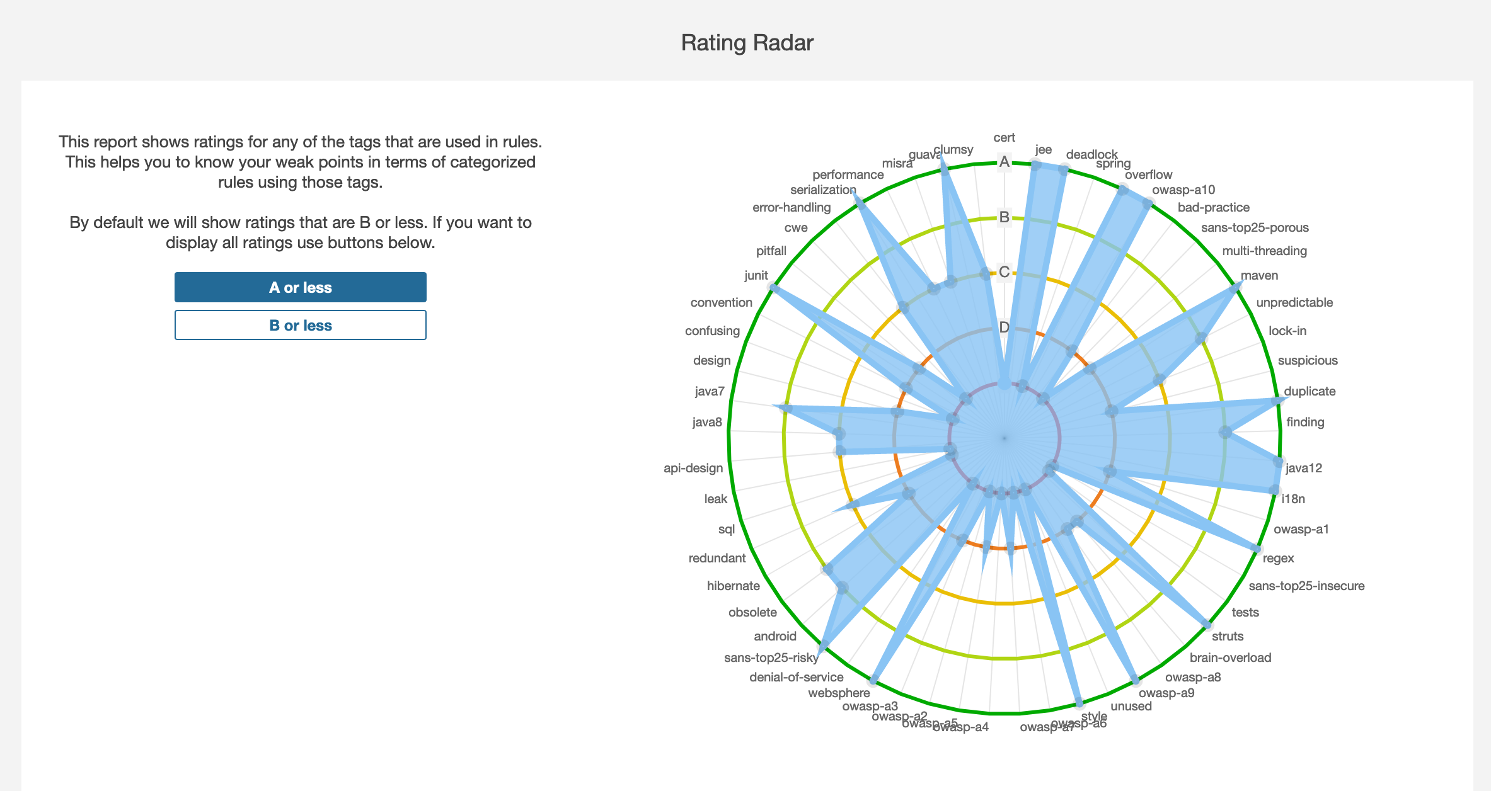Click the 'pitfall' axis label
The height and width of the screenshot is (791, 1491).
pyautogui.click(x=771, y=251)
